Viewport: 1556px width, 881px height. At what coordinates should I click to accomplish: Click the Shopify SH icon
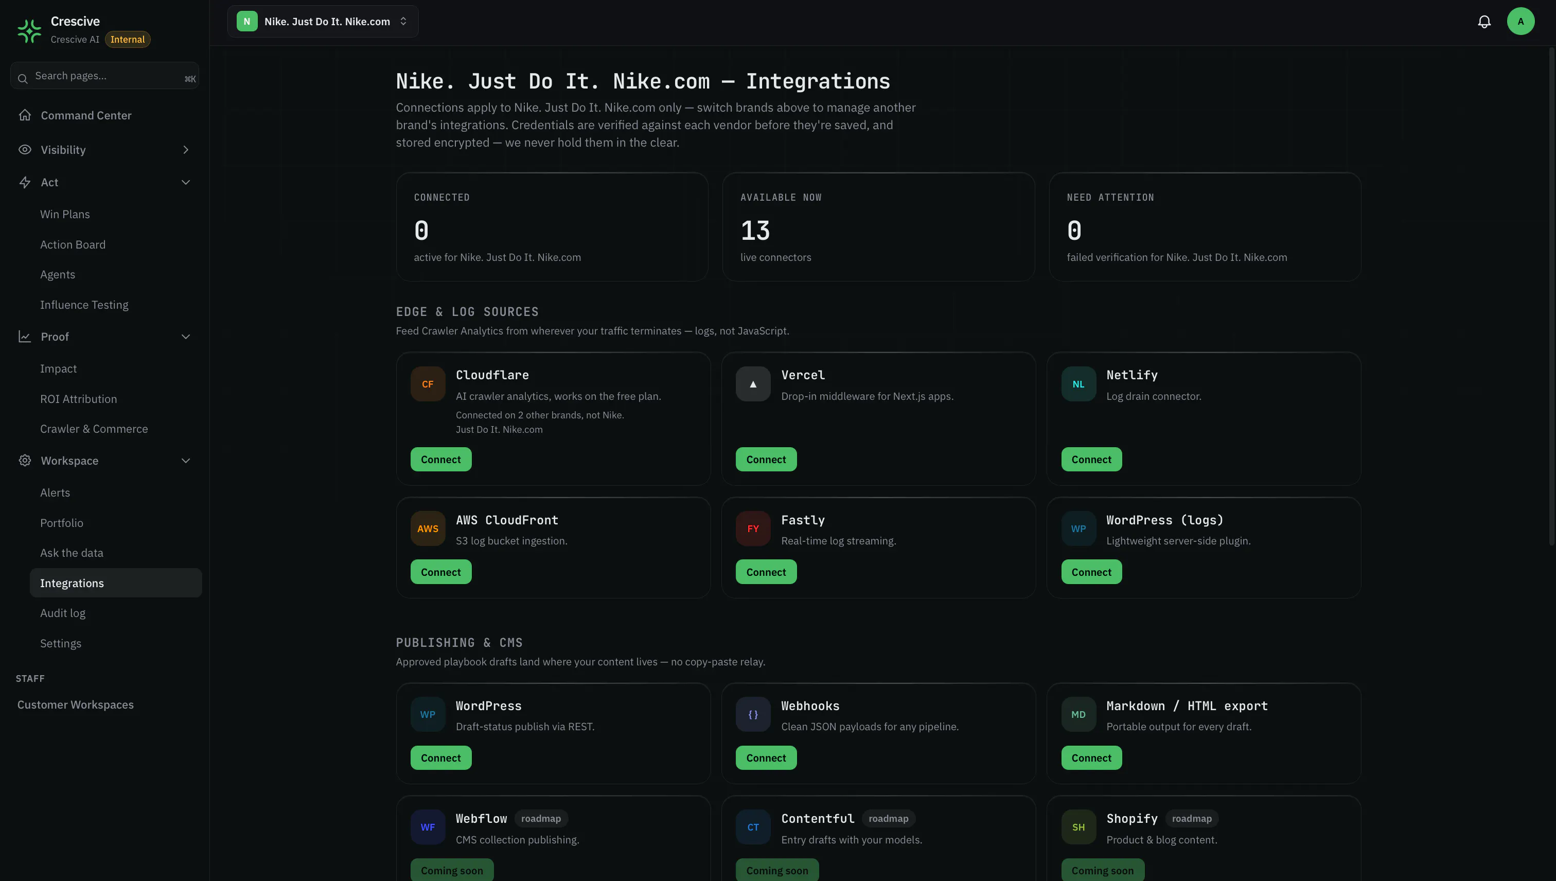point(1078,826)
